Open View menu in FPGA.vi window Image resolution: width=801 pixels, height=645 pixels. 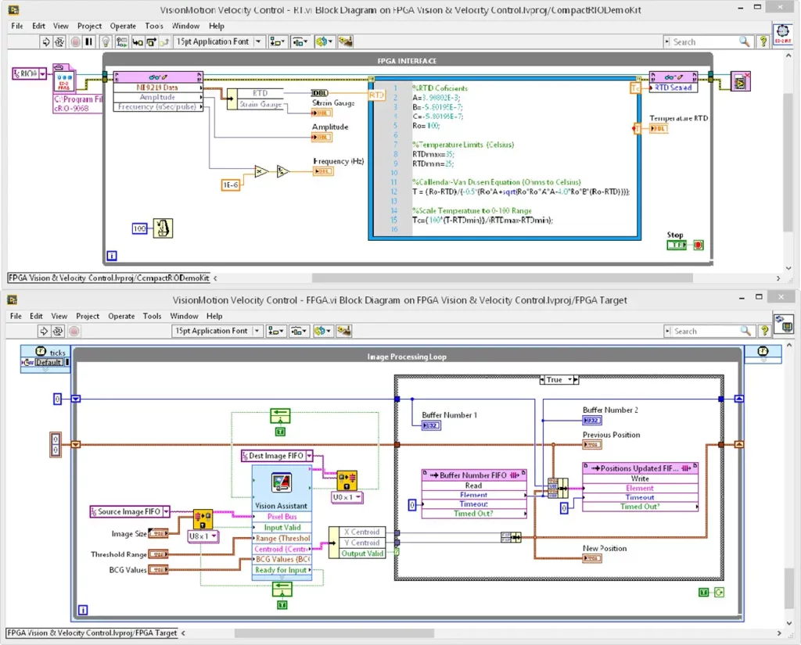[x=59, y=316]
